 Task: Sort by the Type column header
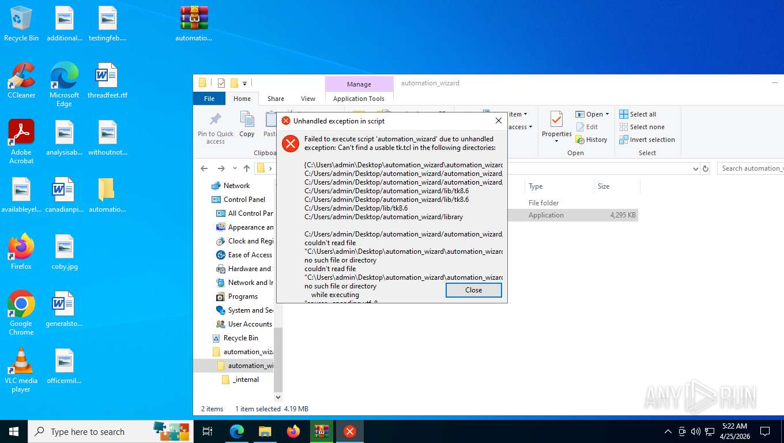(559, 186)
